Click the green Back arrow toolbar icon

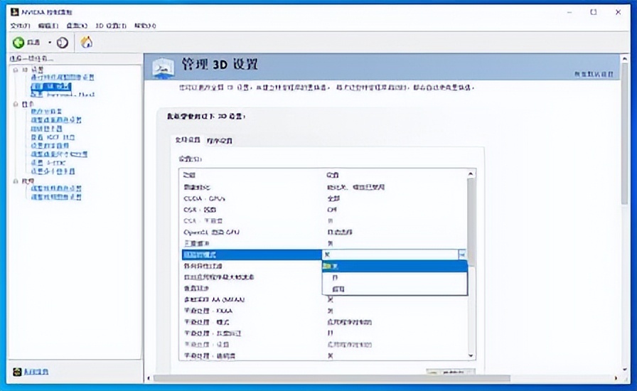tap(18, 42)
